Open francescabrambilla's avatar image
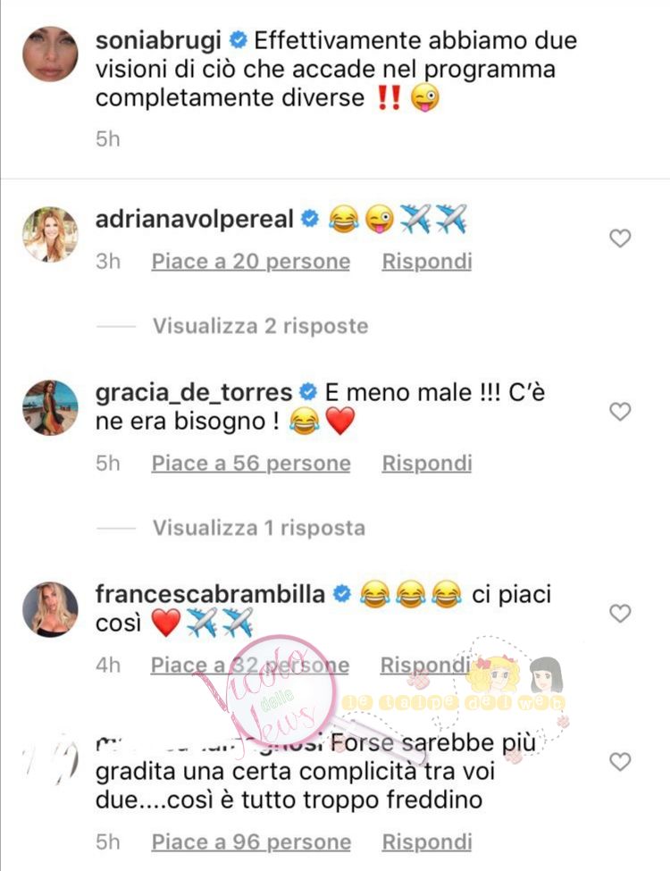 click(50, 609)
